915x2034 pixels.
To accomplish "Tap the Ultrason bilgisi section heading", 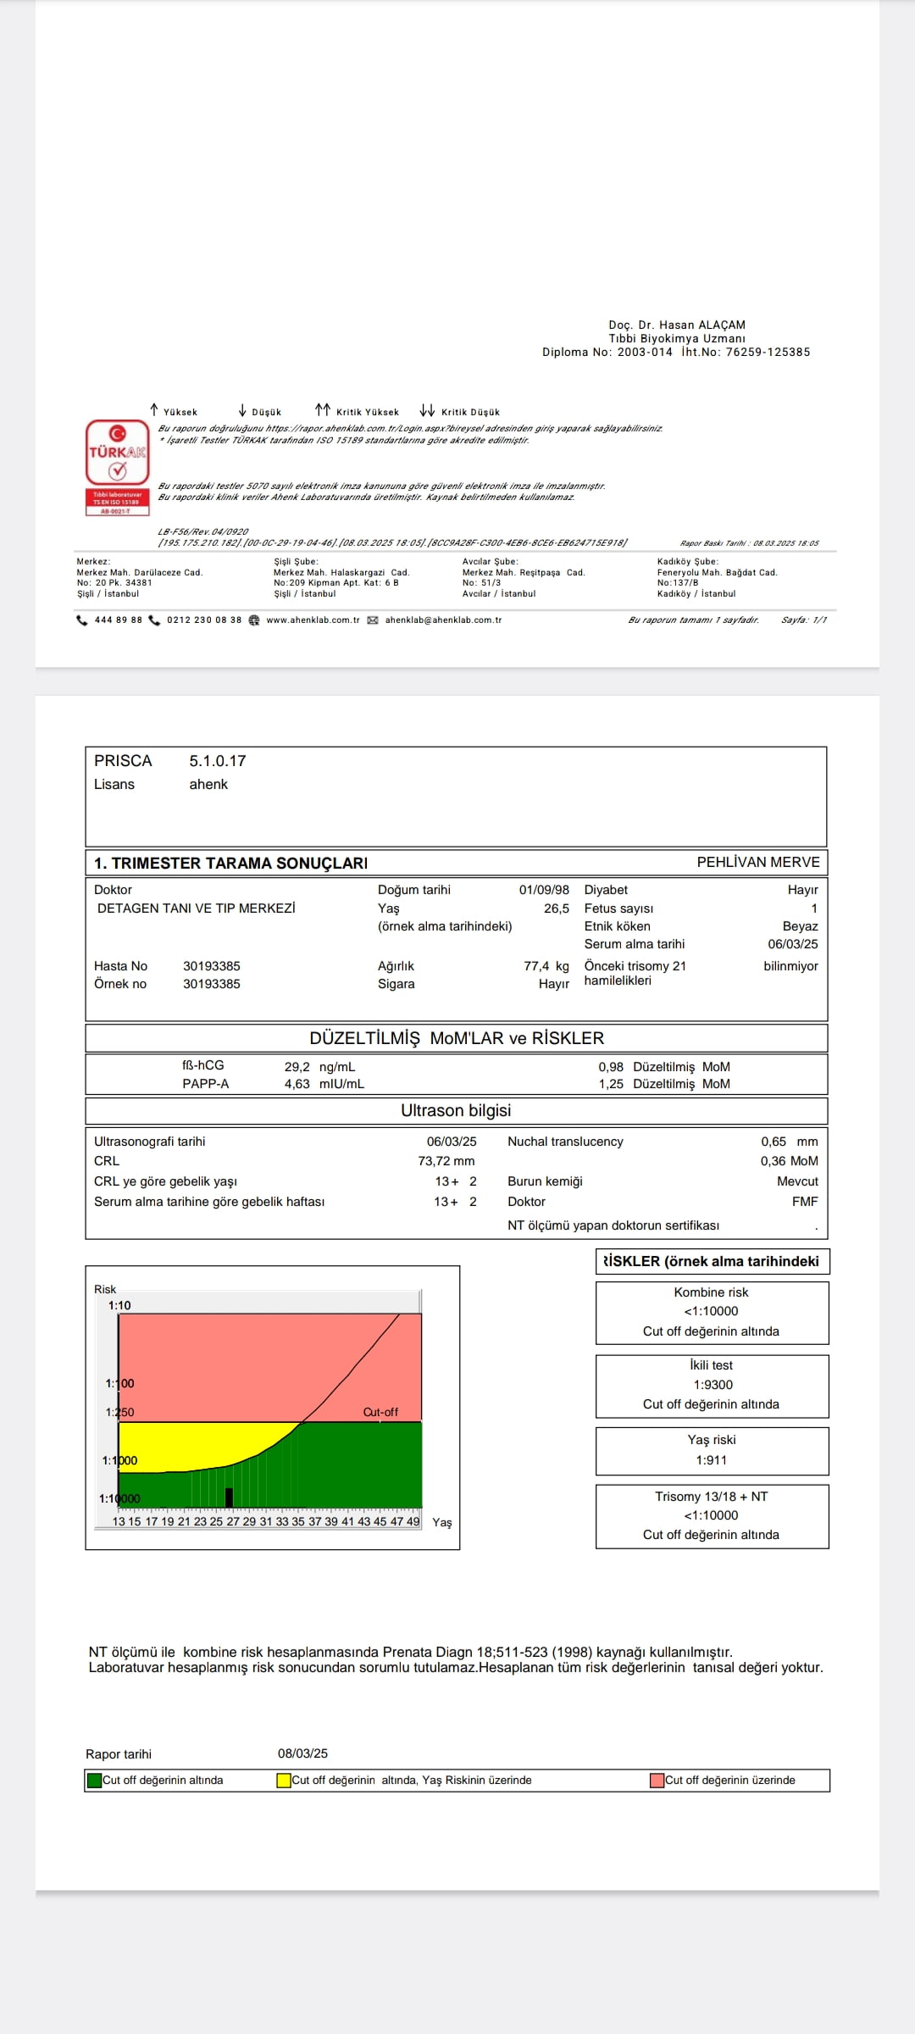I will pyautogui.click(x=456, y=1110).
